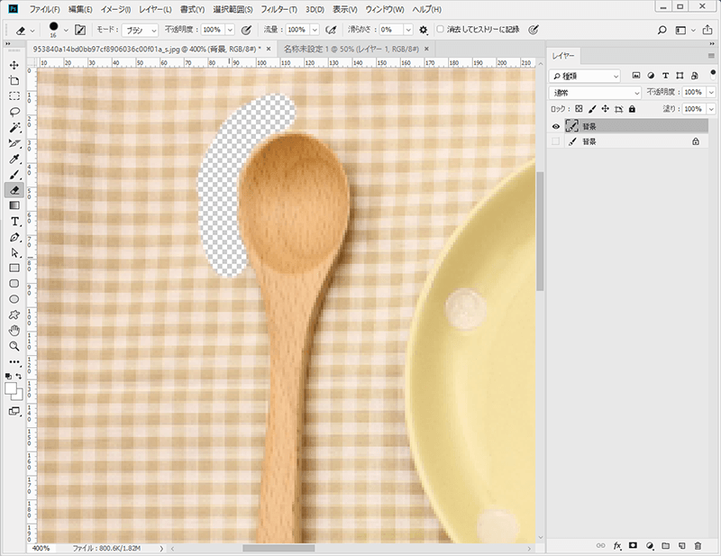Image resolution: width=721 pixels, height=556 pixels.
Task: Open layer blend mode 通常 dropdown
Action: pyautogui.click(x=595, y=93)
